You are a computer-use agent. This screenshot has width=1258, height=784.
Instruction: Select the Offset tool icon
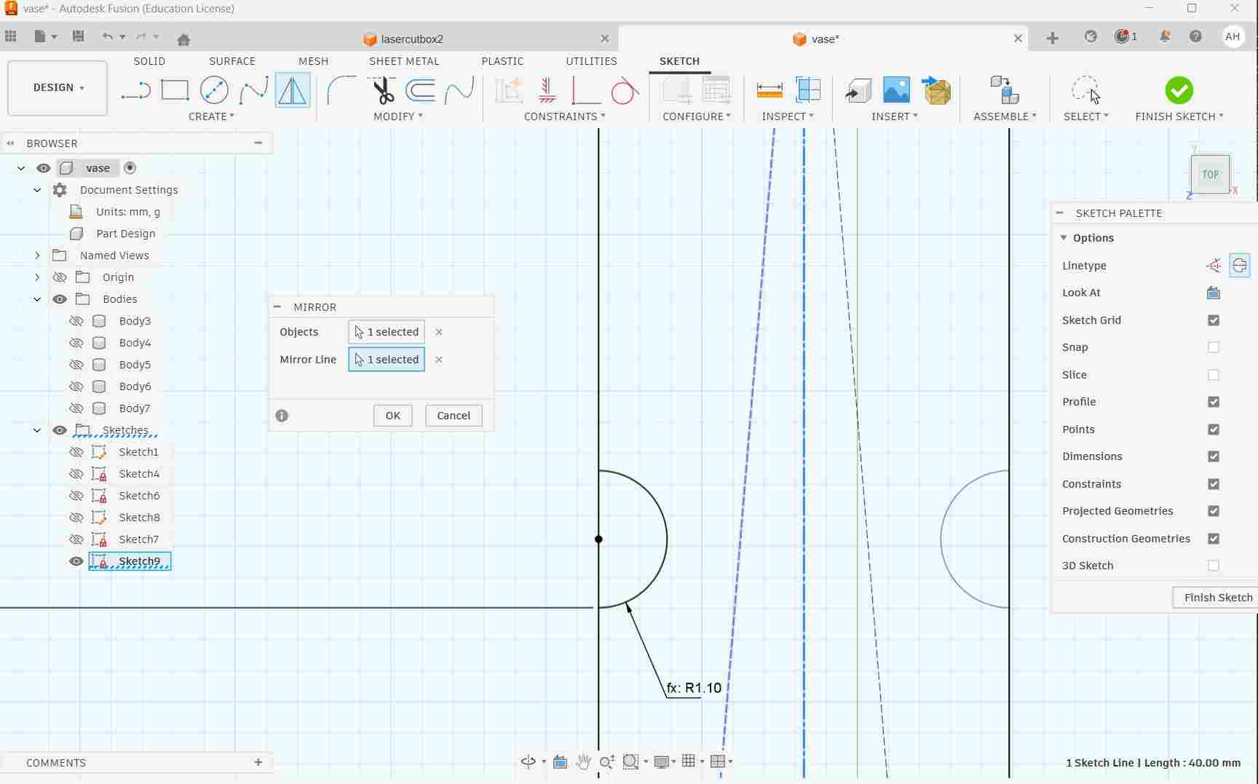click(421, 91)
